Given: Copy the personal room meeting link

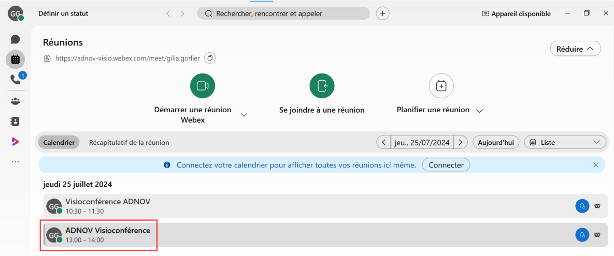Looking at the screenshot, I should [x=210, y=58].
